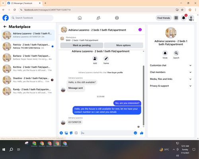The width and height of the screenshot is (199, 159).
Task: Open Chrome profile avatar icon in toolbar
Action: tap(190, 10)
